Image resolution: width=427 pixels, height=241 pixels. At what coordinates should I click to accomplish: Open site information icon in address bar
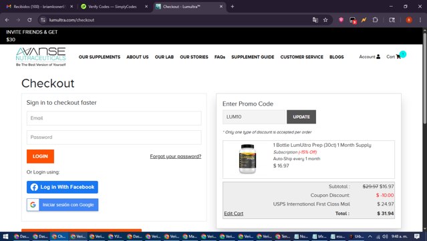pyautogui.click(x=43, y=20)
